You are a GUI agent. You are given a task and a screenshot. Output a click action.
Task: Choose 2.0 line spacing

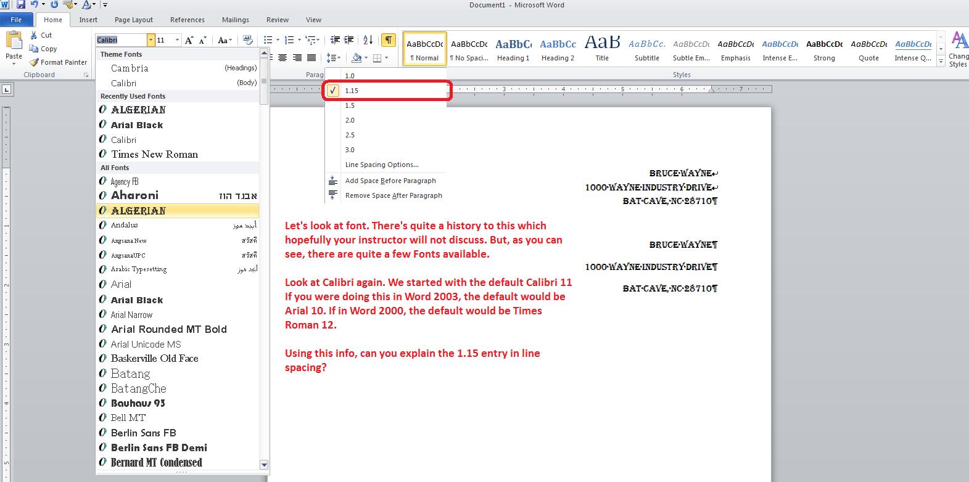(x=386, y=120)
